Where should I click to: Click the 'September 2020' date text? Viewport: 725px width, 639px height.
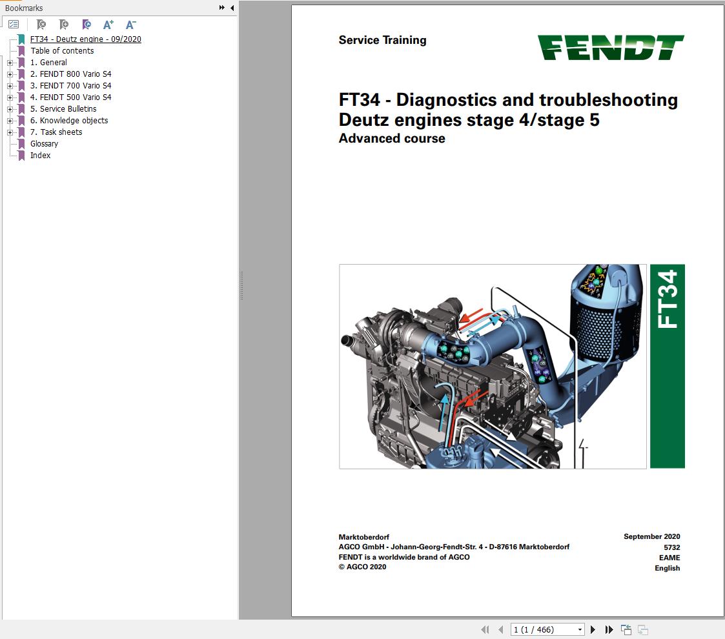click(651, 536)
